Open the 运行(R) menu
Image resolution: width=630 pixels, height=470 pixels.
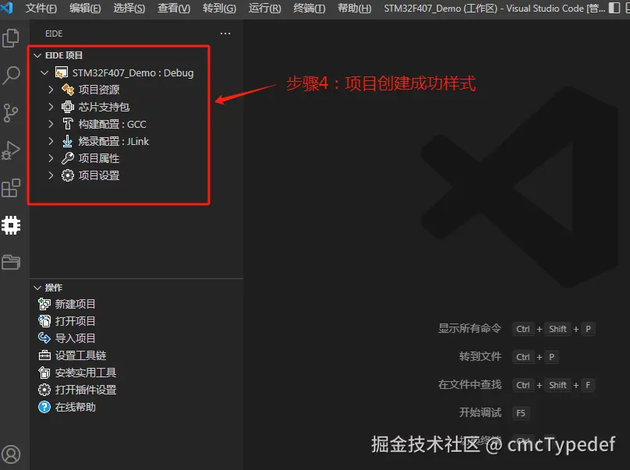click(x=265, y=8)
